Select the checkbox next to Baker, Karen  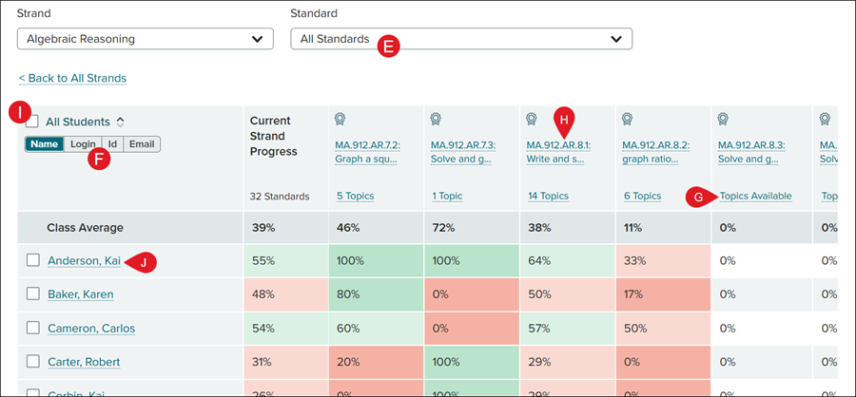coord(33,294)
